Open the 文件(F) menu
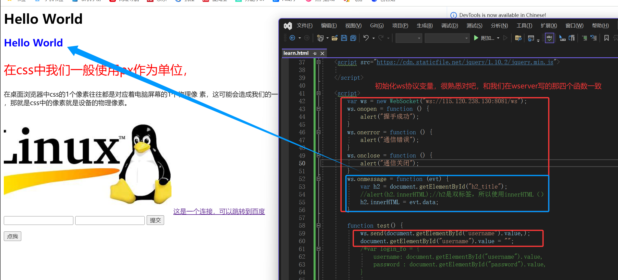The height and width of the screenshot is (280, 618). (x=305, y=26)
